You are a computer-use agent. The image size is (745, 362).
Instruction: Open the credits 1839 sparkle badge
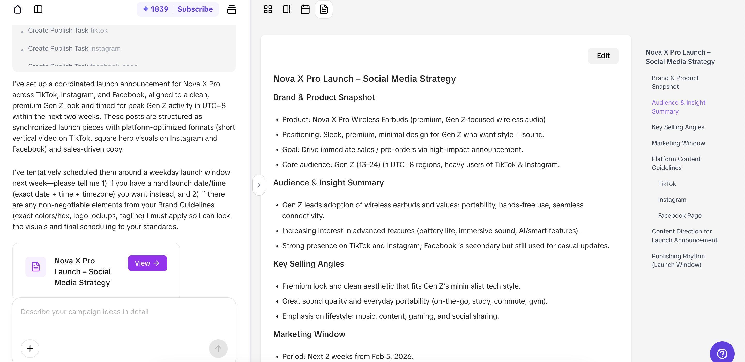(x=155, y=9)
